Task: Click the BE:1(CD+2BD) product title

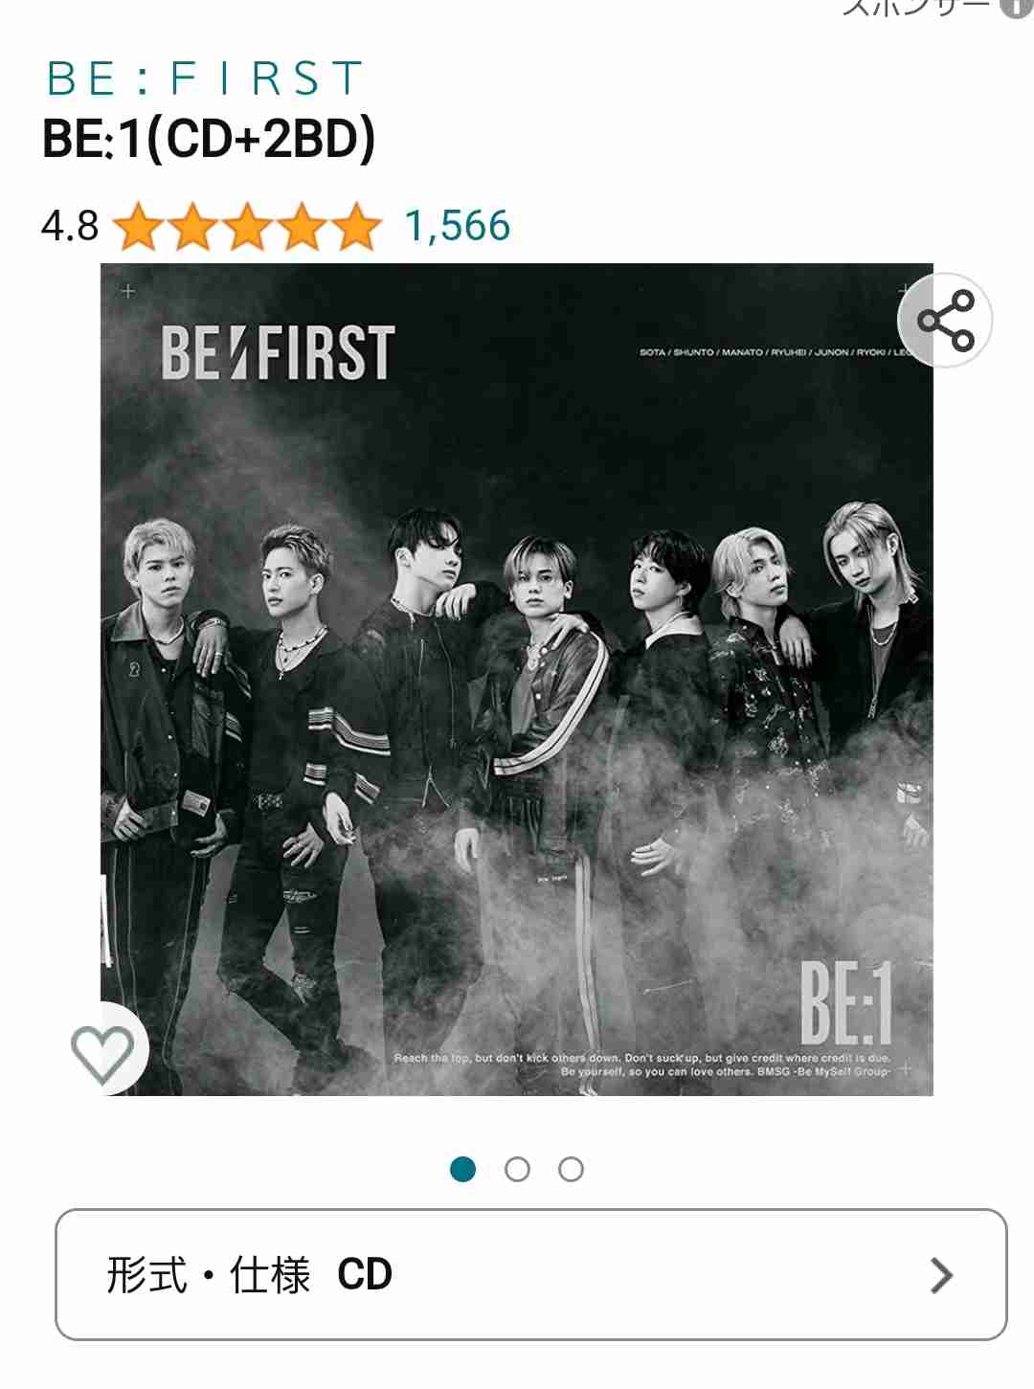Action: 209,140
